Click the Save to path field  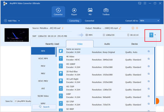(x=23, y=101)
